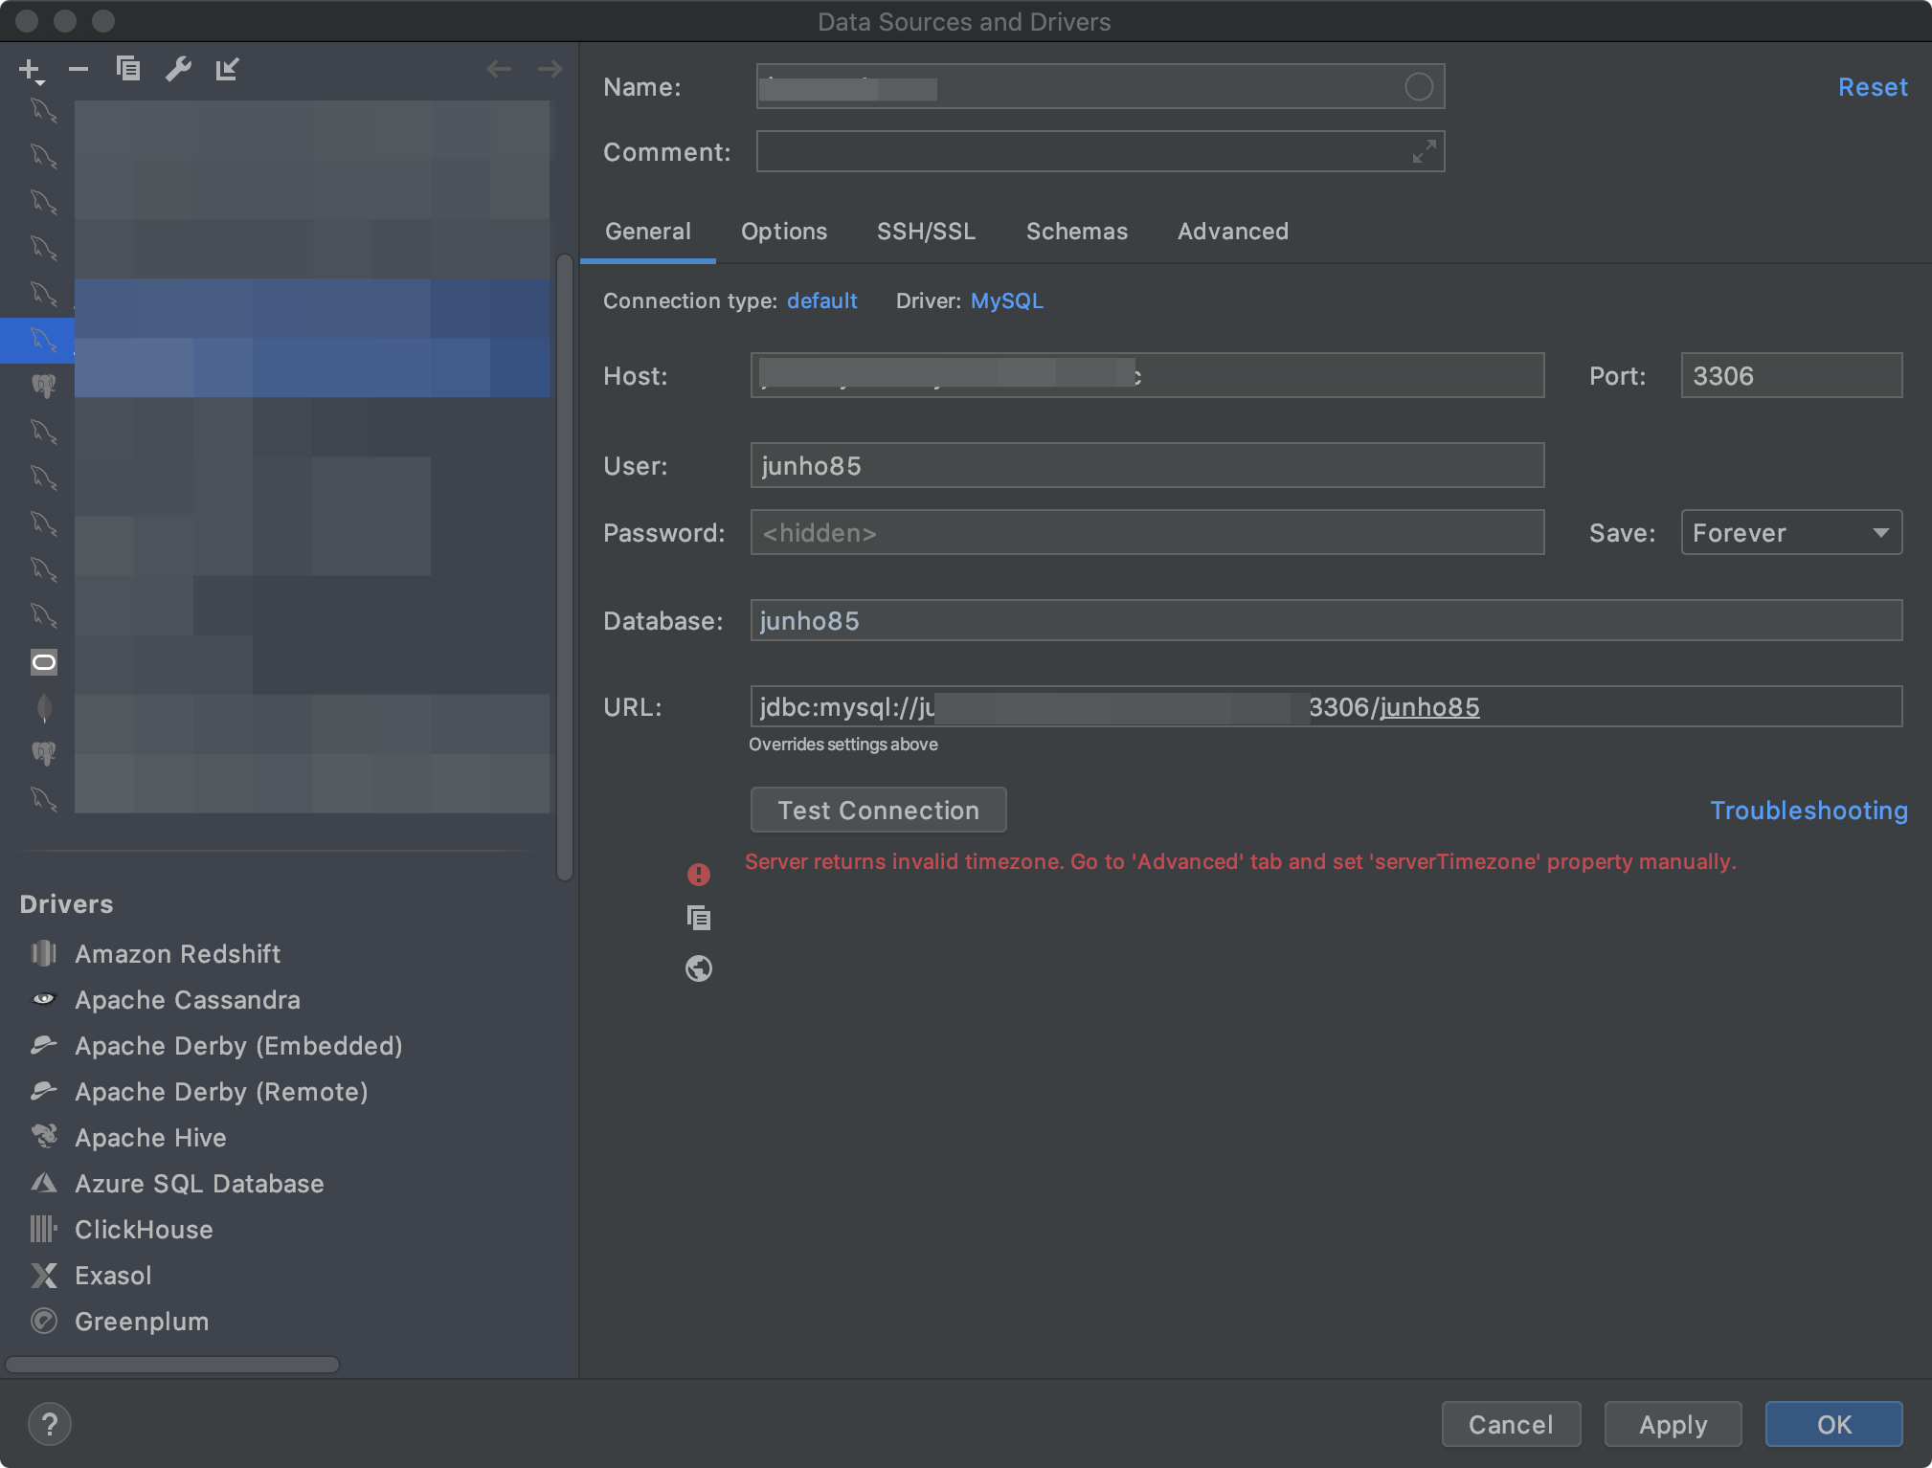The image size is (1932, 1468).
Task: Click the copy error message icon
Action: tap(699, 919)
